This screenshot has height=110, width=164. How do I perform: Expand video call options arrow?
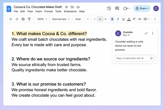129,8
